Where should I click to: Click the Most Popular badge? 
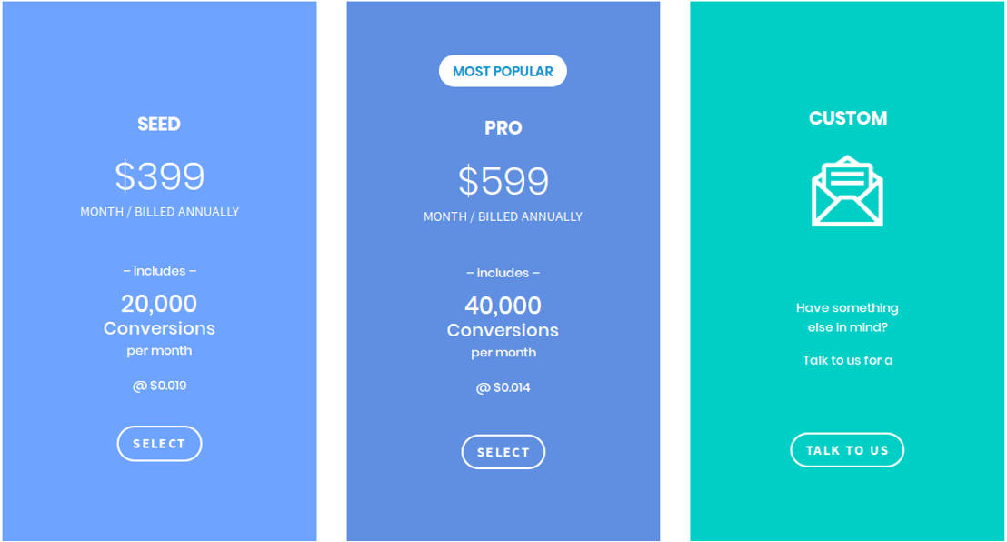503,71
